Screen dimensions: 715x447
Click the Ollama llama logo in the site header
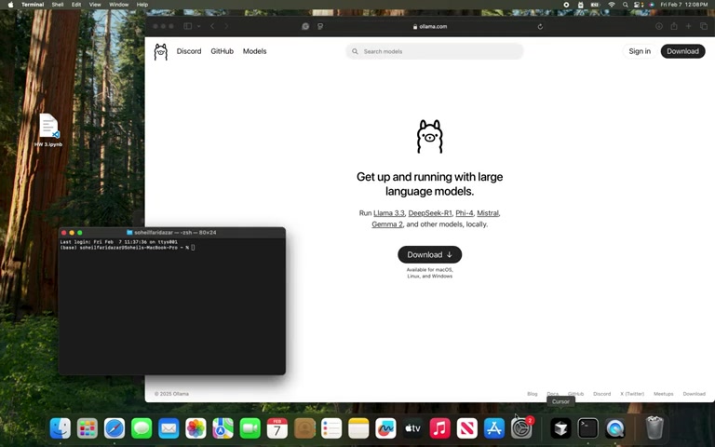pyautogui.click(x=160, y=52)
